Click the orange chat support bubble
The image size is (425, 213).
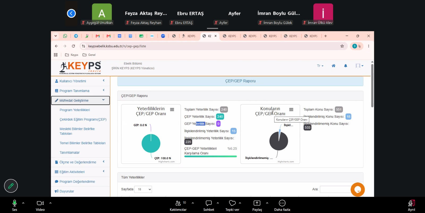(x=358, y=189)
